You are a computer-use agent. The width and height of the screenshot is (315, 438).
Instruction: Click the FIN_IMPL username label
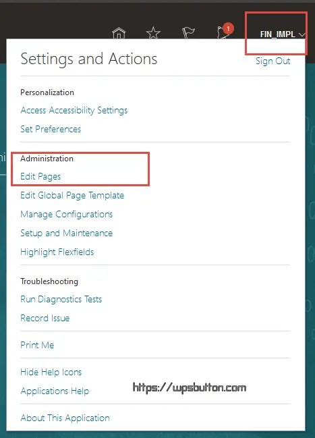(x=278, y=34)
